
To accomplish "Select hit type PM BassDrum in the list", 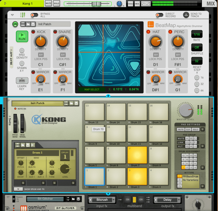I will click(190, 176).
